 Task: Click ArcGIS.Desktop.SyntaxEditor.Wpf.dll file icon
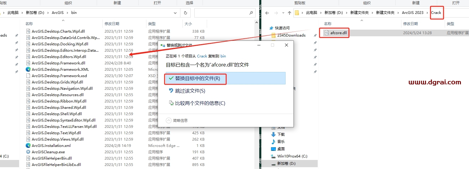click(x=28, y=120)
